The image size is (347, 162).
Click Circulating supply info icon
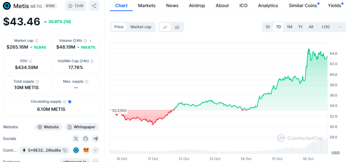coord(64,102)
